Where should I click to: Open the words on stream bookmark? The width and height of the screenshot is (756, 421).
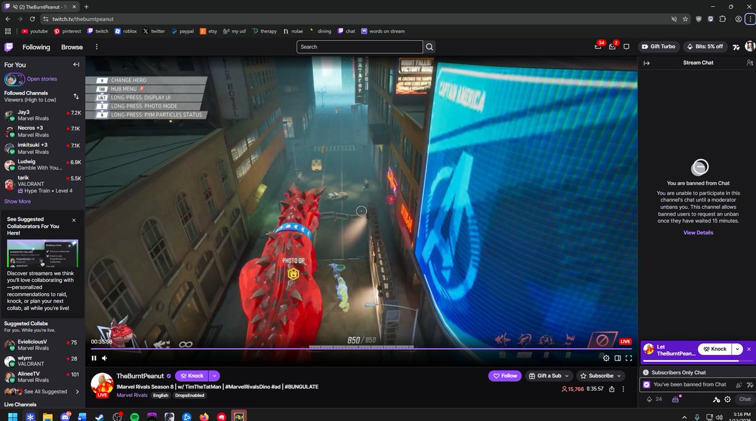(x=383, y=31)
